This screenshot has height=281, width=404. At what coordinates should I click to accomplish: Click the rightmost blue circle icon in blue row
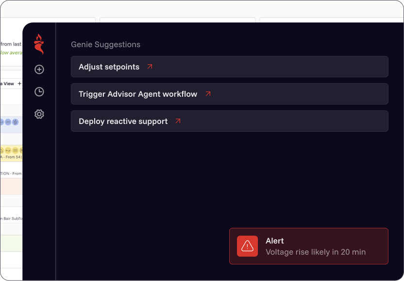coord(15,122)
